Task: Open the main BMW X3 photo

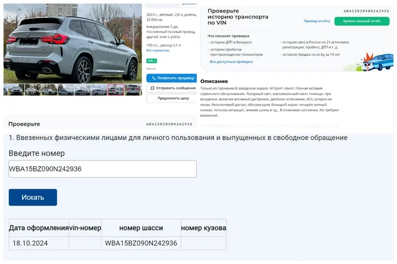Action: tap(73, 43)
